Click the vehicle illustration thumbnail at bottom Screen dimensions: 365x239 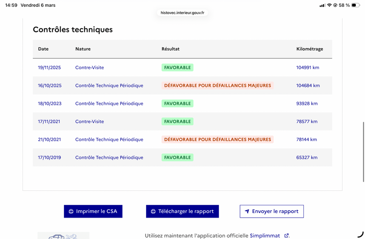(63, 235)
